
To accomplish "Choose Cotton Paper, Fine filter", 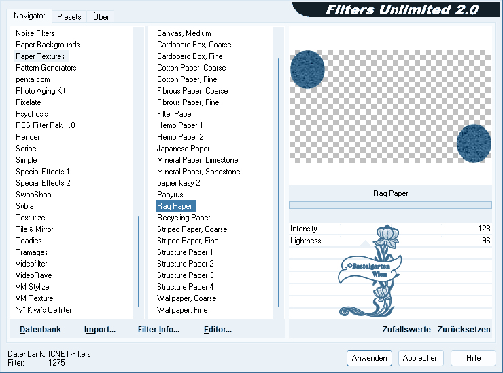I will pos(187,79).
